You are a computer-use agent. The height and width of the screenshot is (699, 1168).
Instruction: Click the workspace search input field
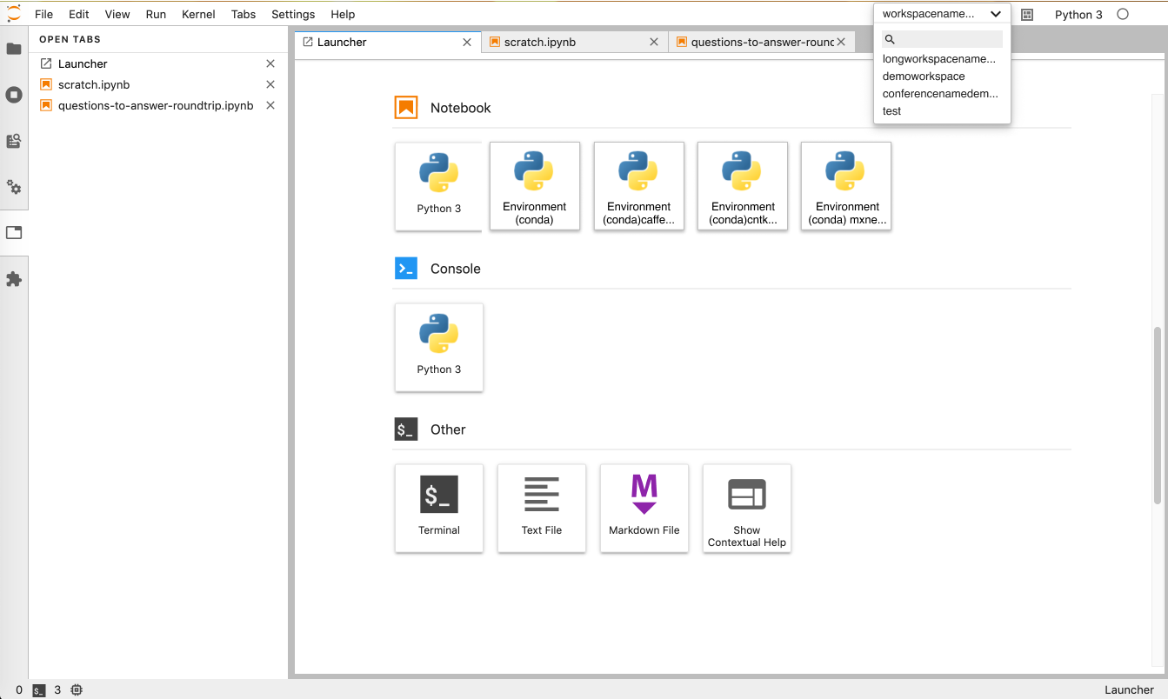tap(943, 39)
